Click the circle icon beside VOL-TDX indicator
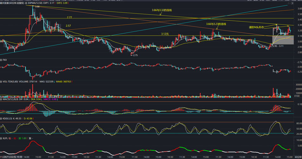Image resolution: width=302 pixels, height=159 pixels. coord(1,82)
